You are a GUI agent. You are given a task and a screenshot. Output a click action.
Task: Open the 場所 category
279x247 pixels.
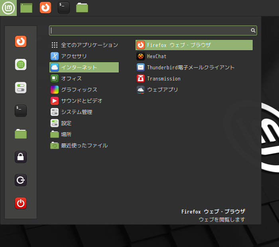(x=84, y=134)
